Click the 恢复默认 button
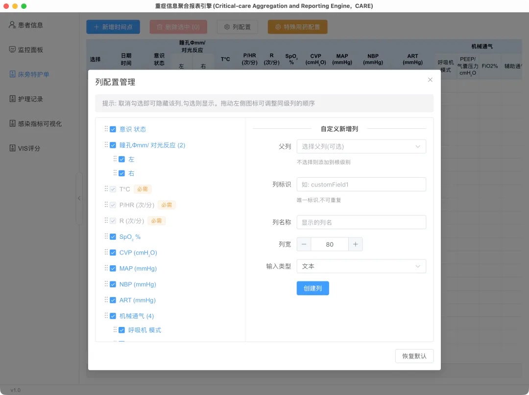The image size is (529, 395). 414,356
